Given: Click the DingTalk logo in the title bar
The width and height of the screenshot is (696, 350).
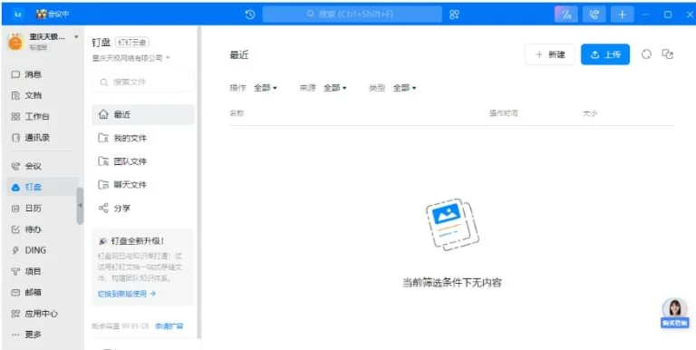Looking at the screenshot, I should tap(17, 15).
